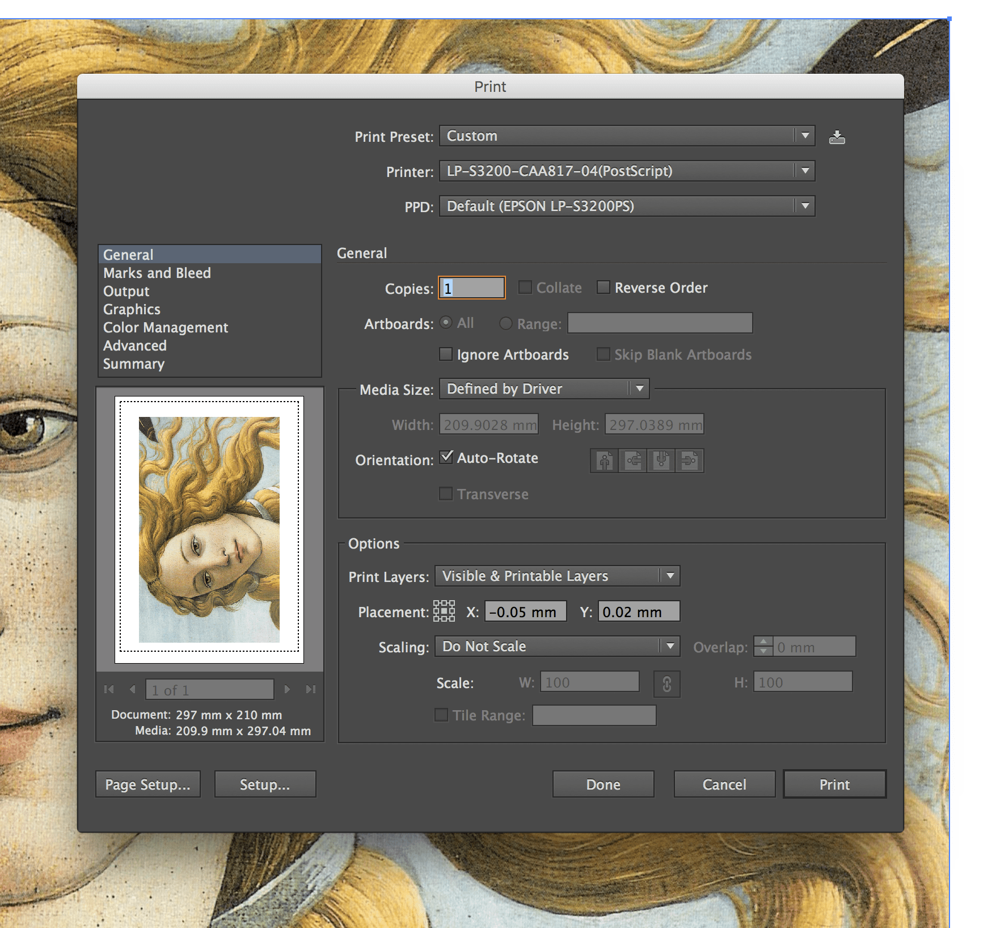Image resolution: width=996 pixels, height=928 pixels.
Task: Open the Printer dropdown list
Action: [x=627, y=171]
